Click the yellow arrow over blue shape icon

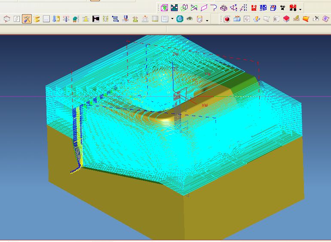(257, 19)
